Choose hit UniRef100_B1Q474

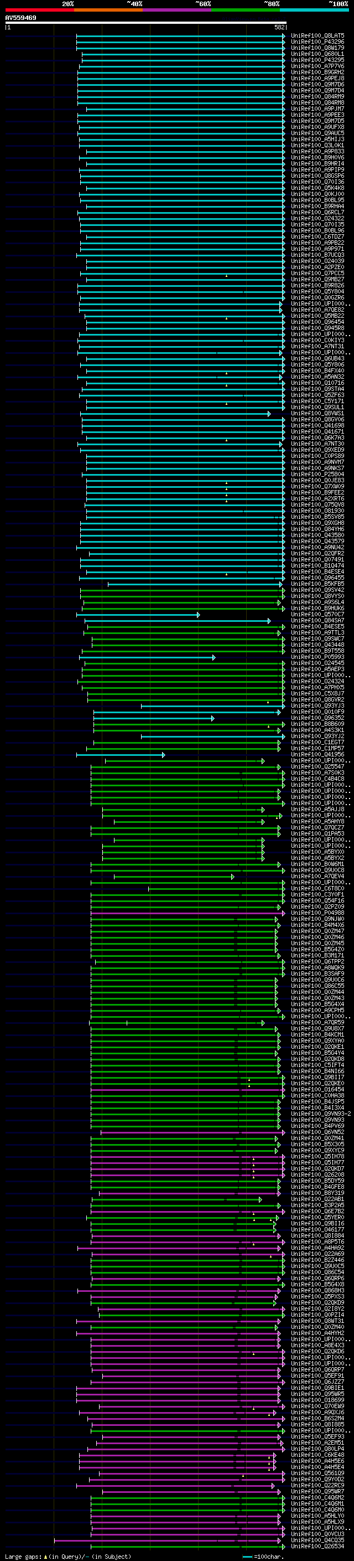317,565
